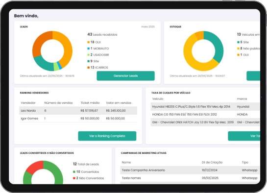Click the green Convertidos legend swatch
Screen dimensions: 267x193
coord(74,172)
